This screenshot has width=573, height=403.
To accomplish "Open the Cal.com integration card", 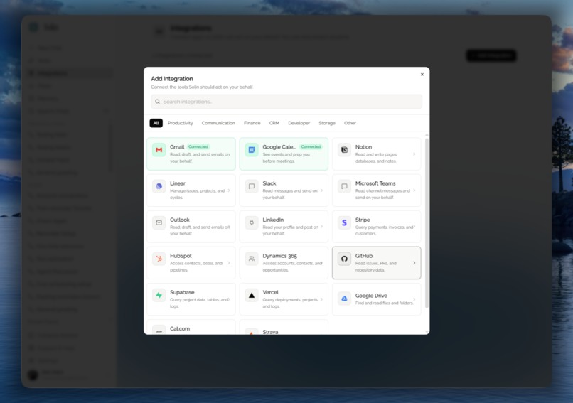I will pos(191,328).
